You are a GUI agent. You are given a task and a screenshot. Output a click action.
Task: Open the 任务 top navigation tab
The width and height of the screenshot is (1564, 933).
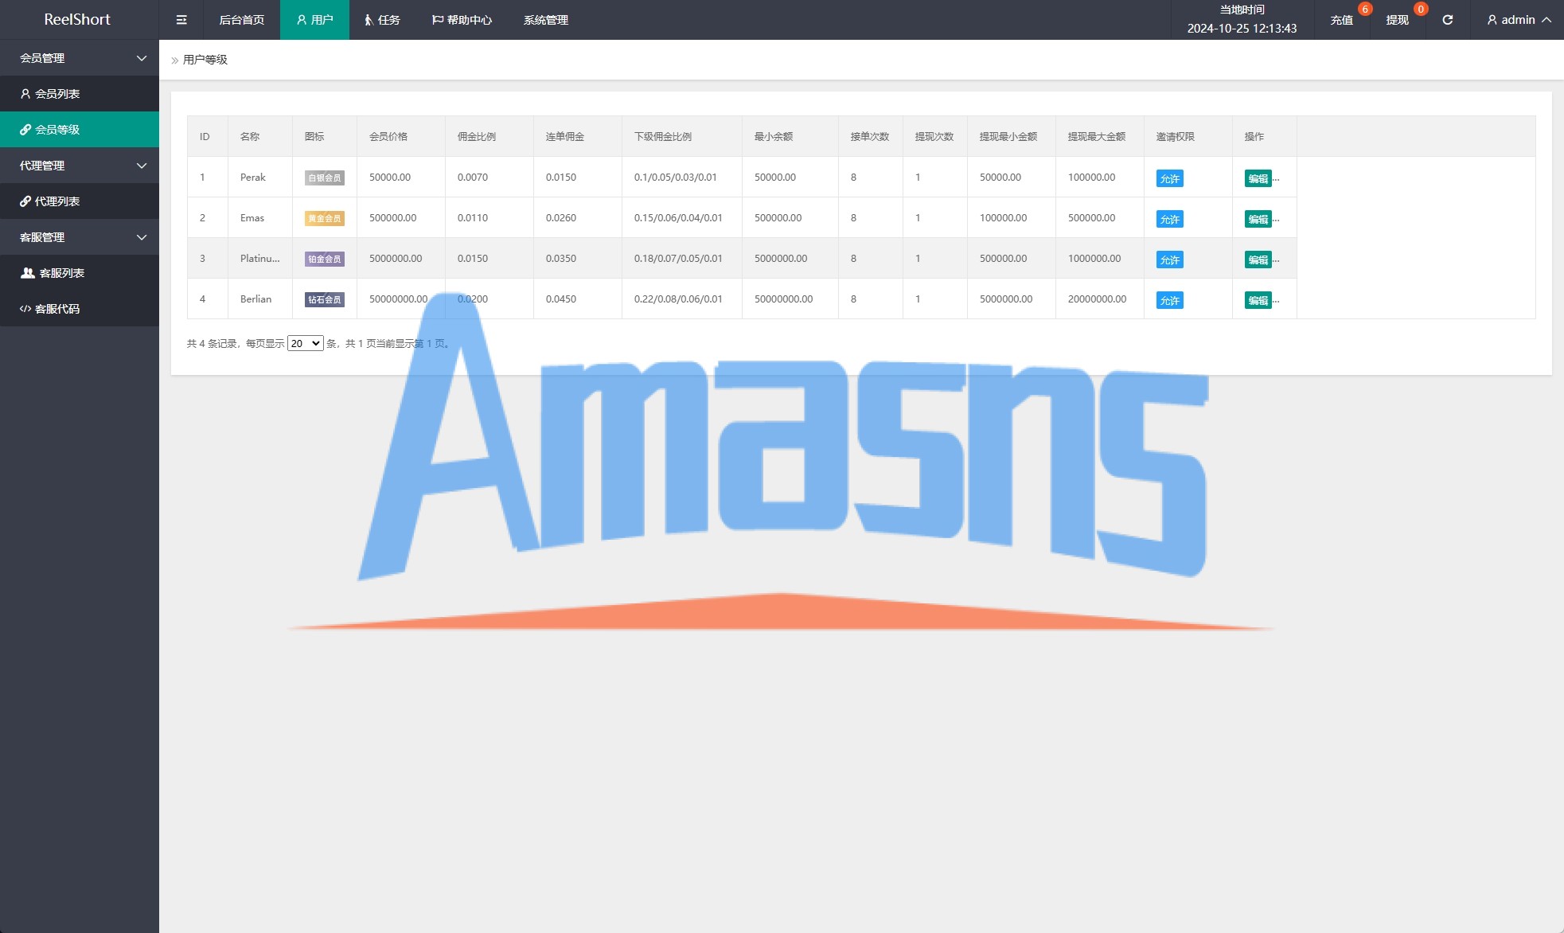click(382, 20)
